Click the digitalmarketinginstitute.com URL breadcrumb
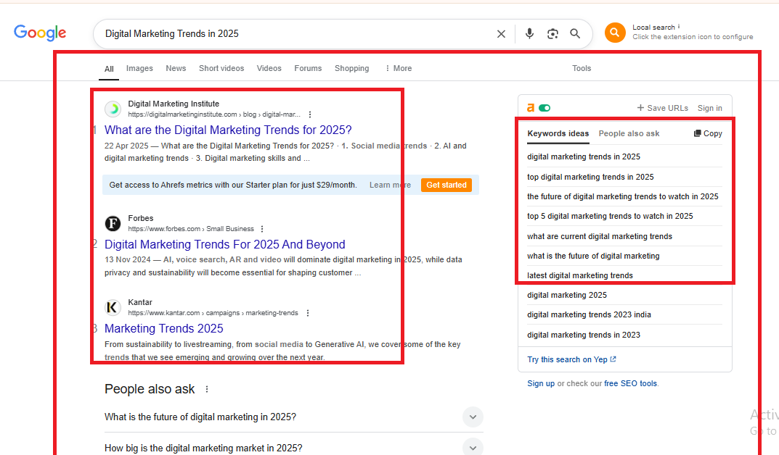This screenshot has height=455, width=779. coord(214,114)
